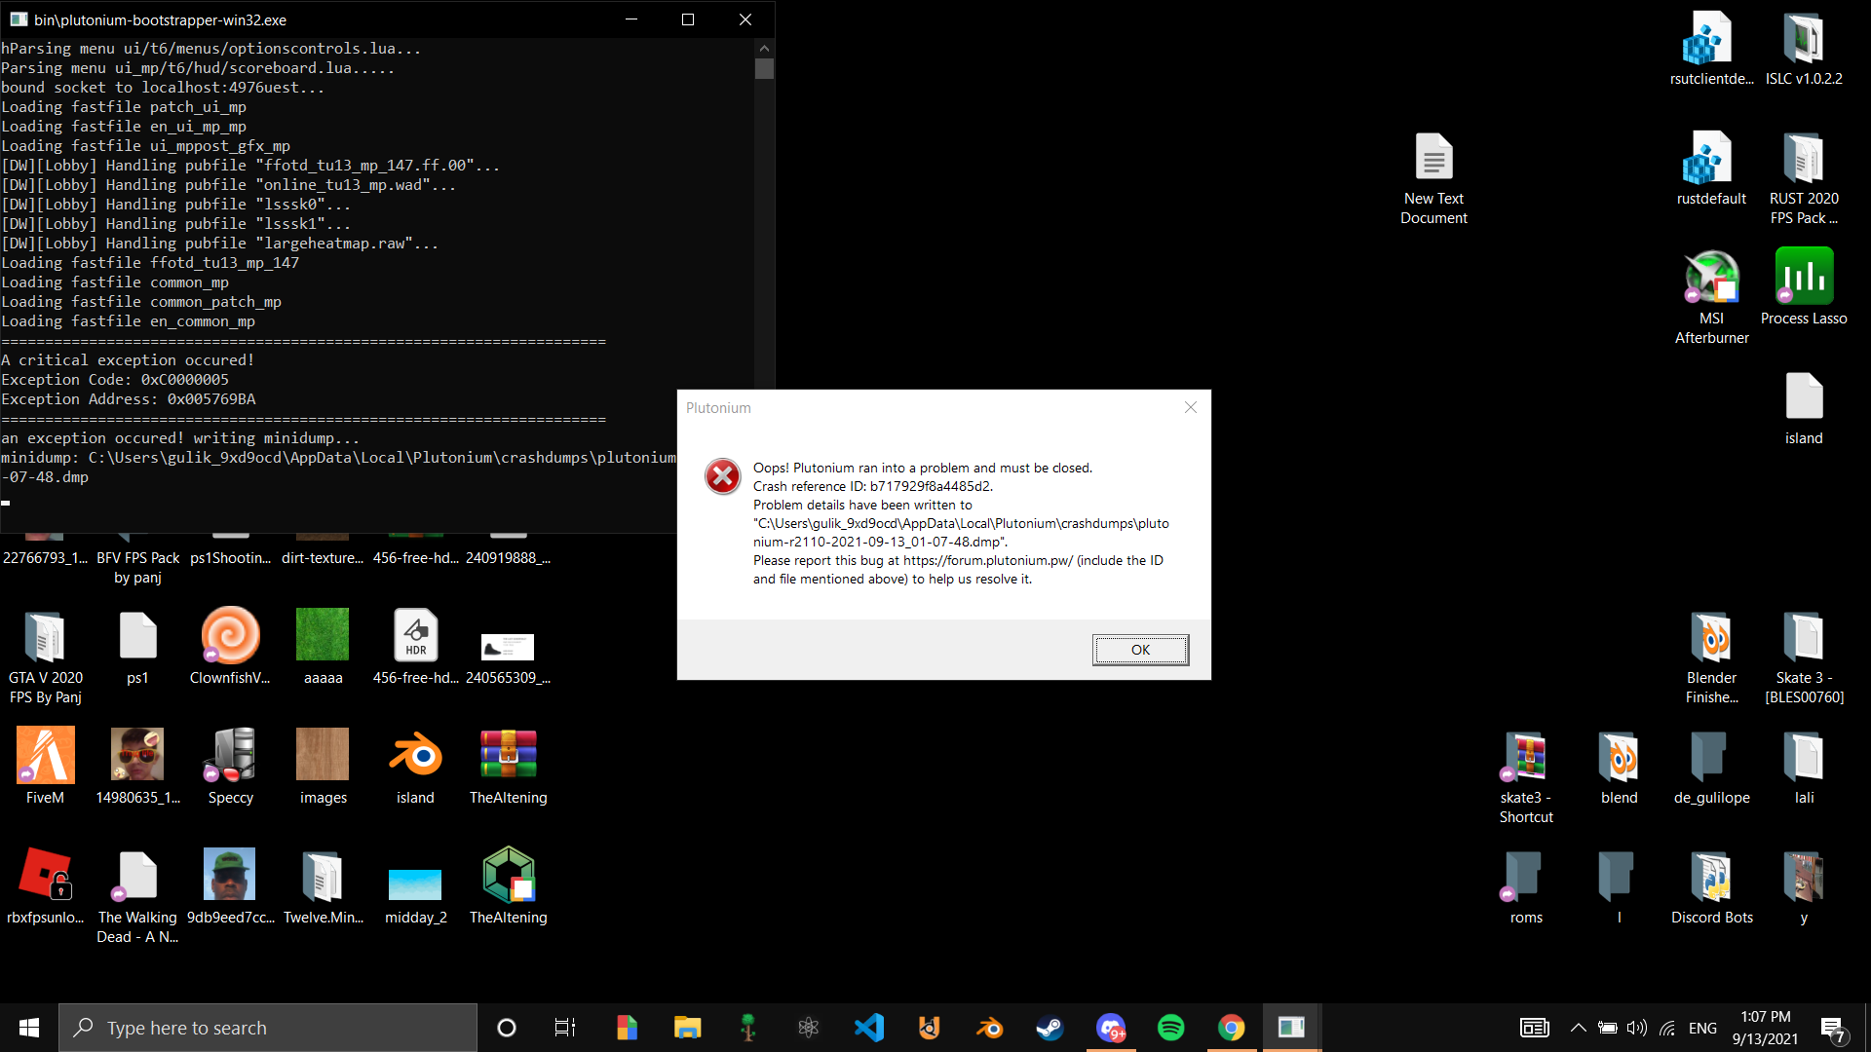
Task: Click the red error icon in the dialog
Action: click(722, 476)
